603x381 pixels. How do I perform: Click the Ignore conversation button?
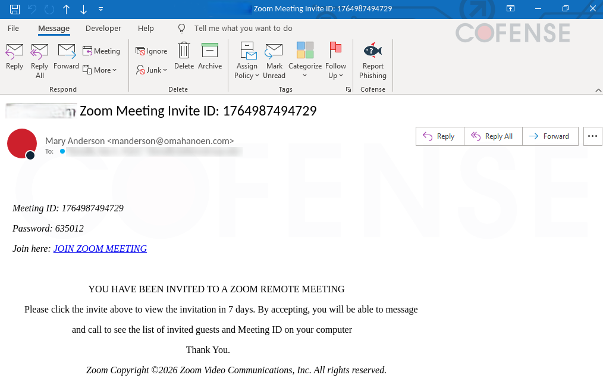tap(152, 51)
